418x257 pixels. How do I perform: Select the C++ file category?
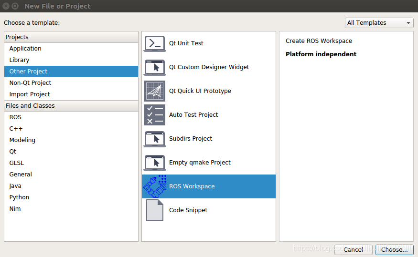coord(71,129)
